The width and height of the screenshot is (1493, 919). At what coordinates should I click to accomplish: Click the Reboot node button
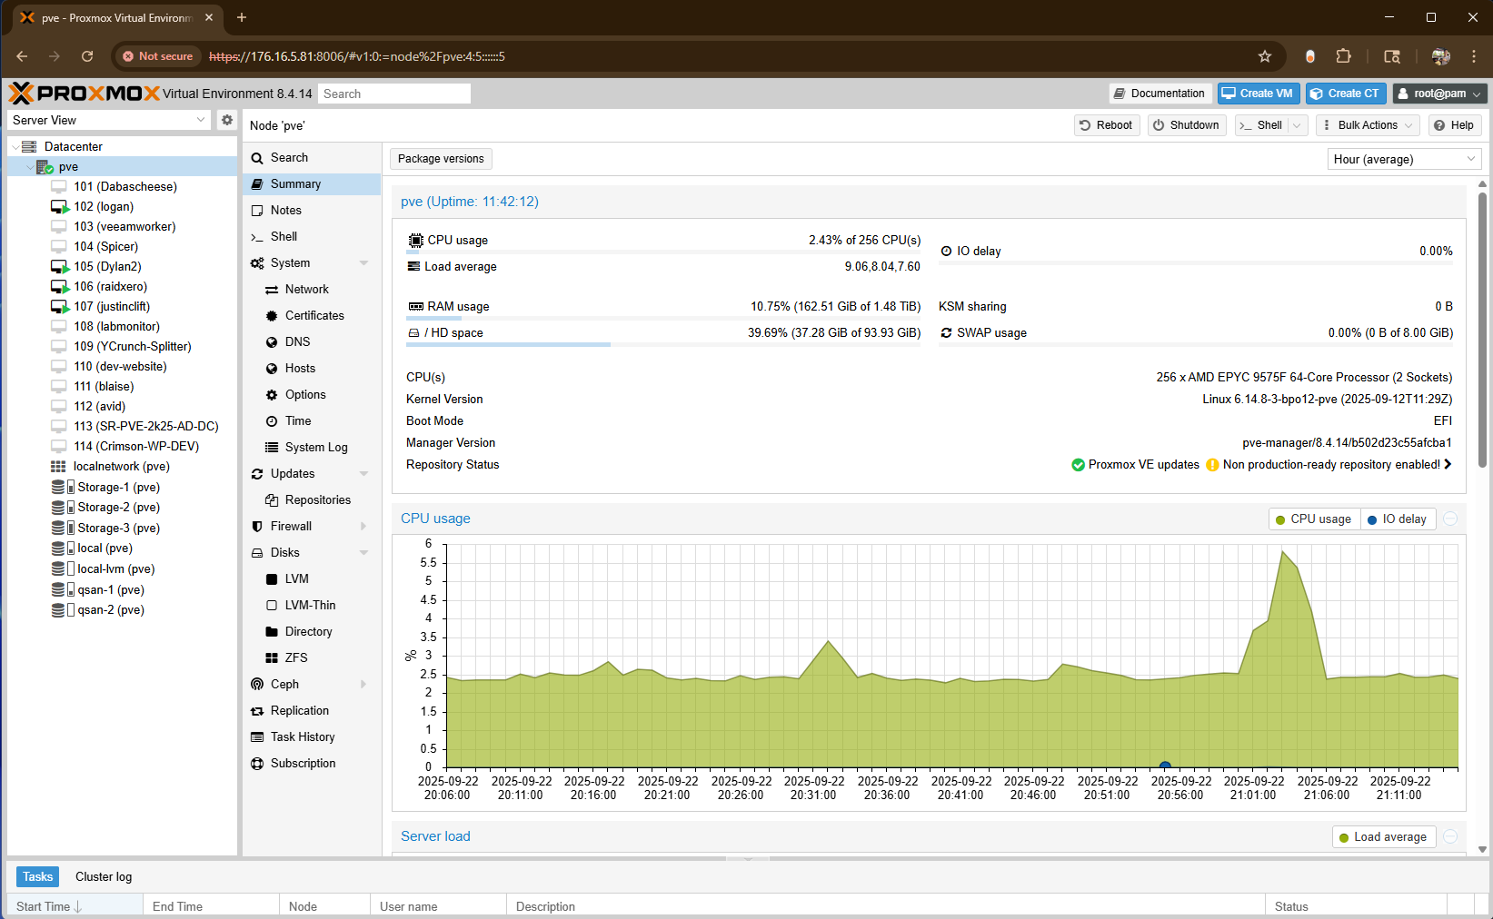pyautogui.click(x=1105, y=125)
